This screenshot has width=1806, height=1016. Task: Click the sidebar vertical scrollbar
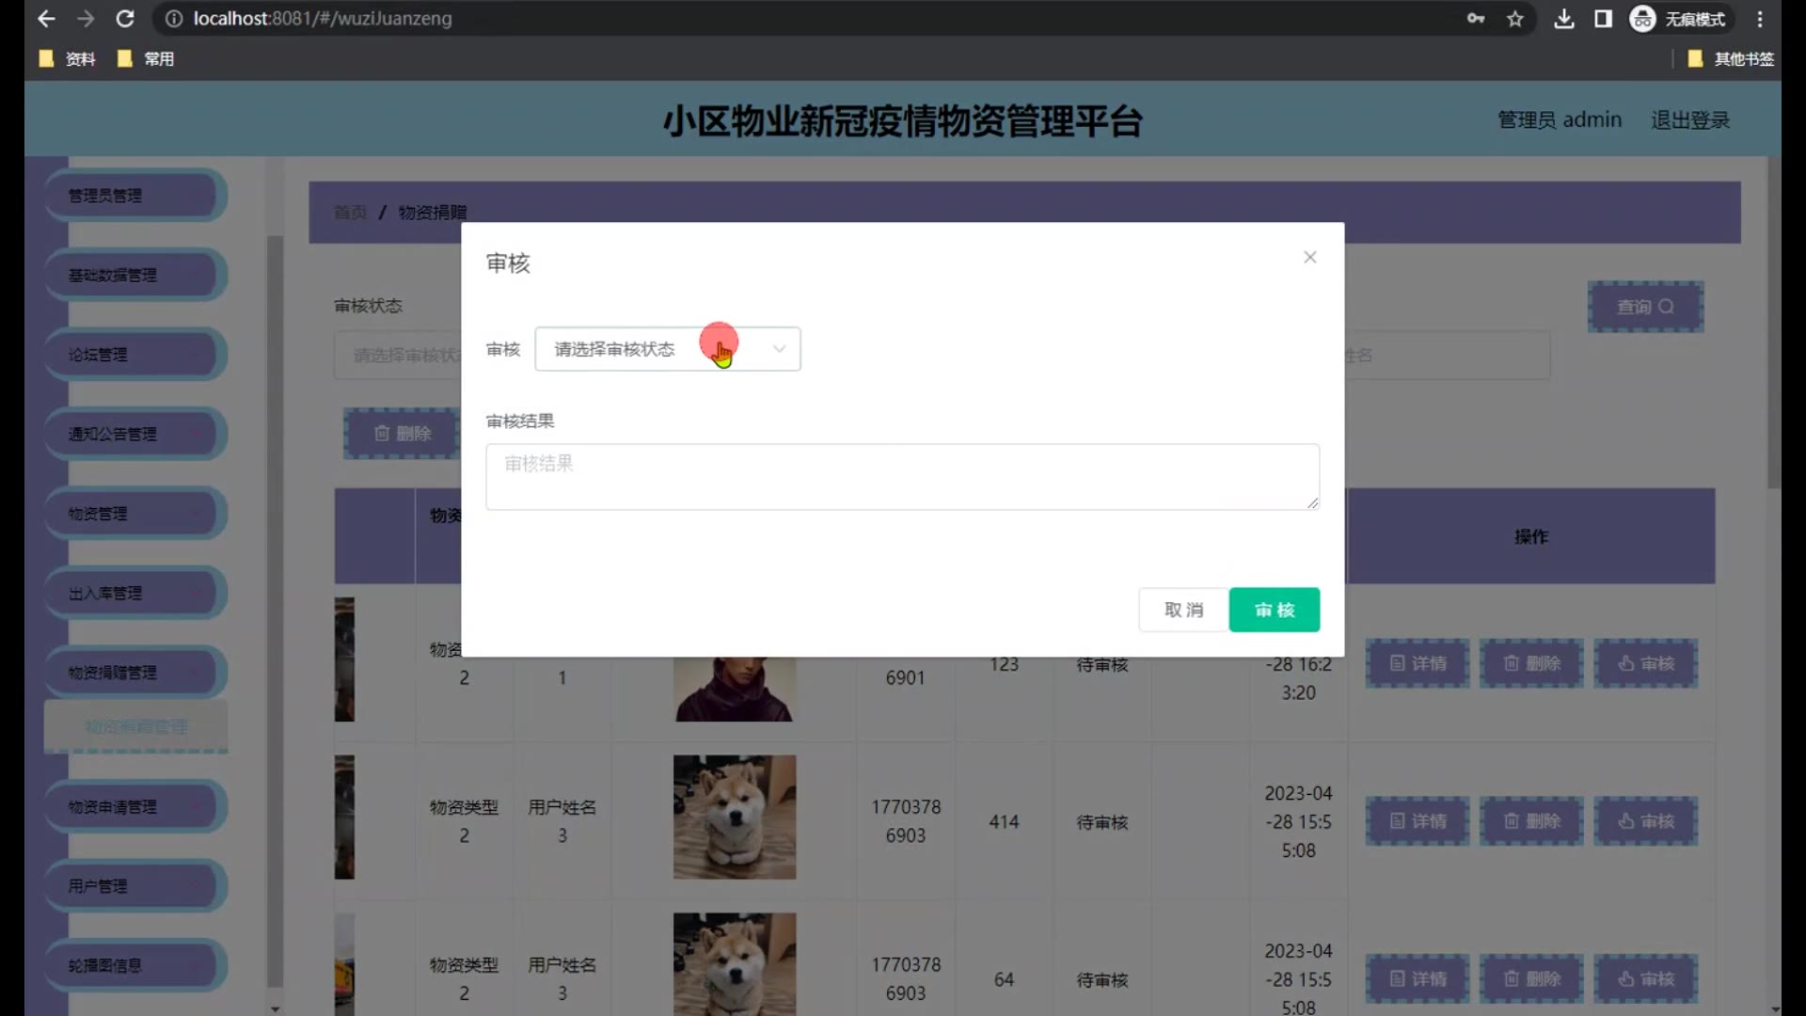point(275,611)
